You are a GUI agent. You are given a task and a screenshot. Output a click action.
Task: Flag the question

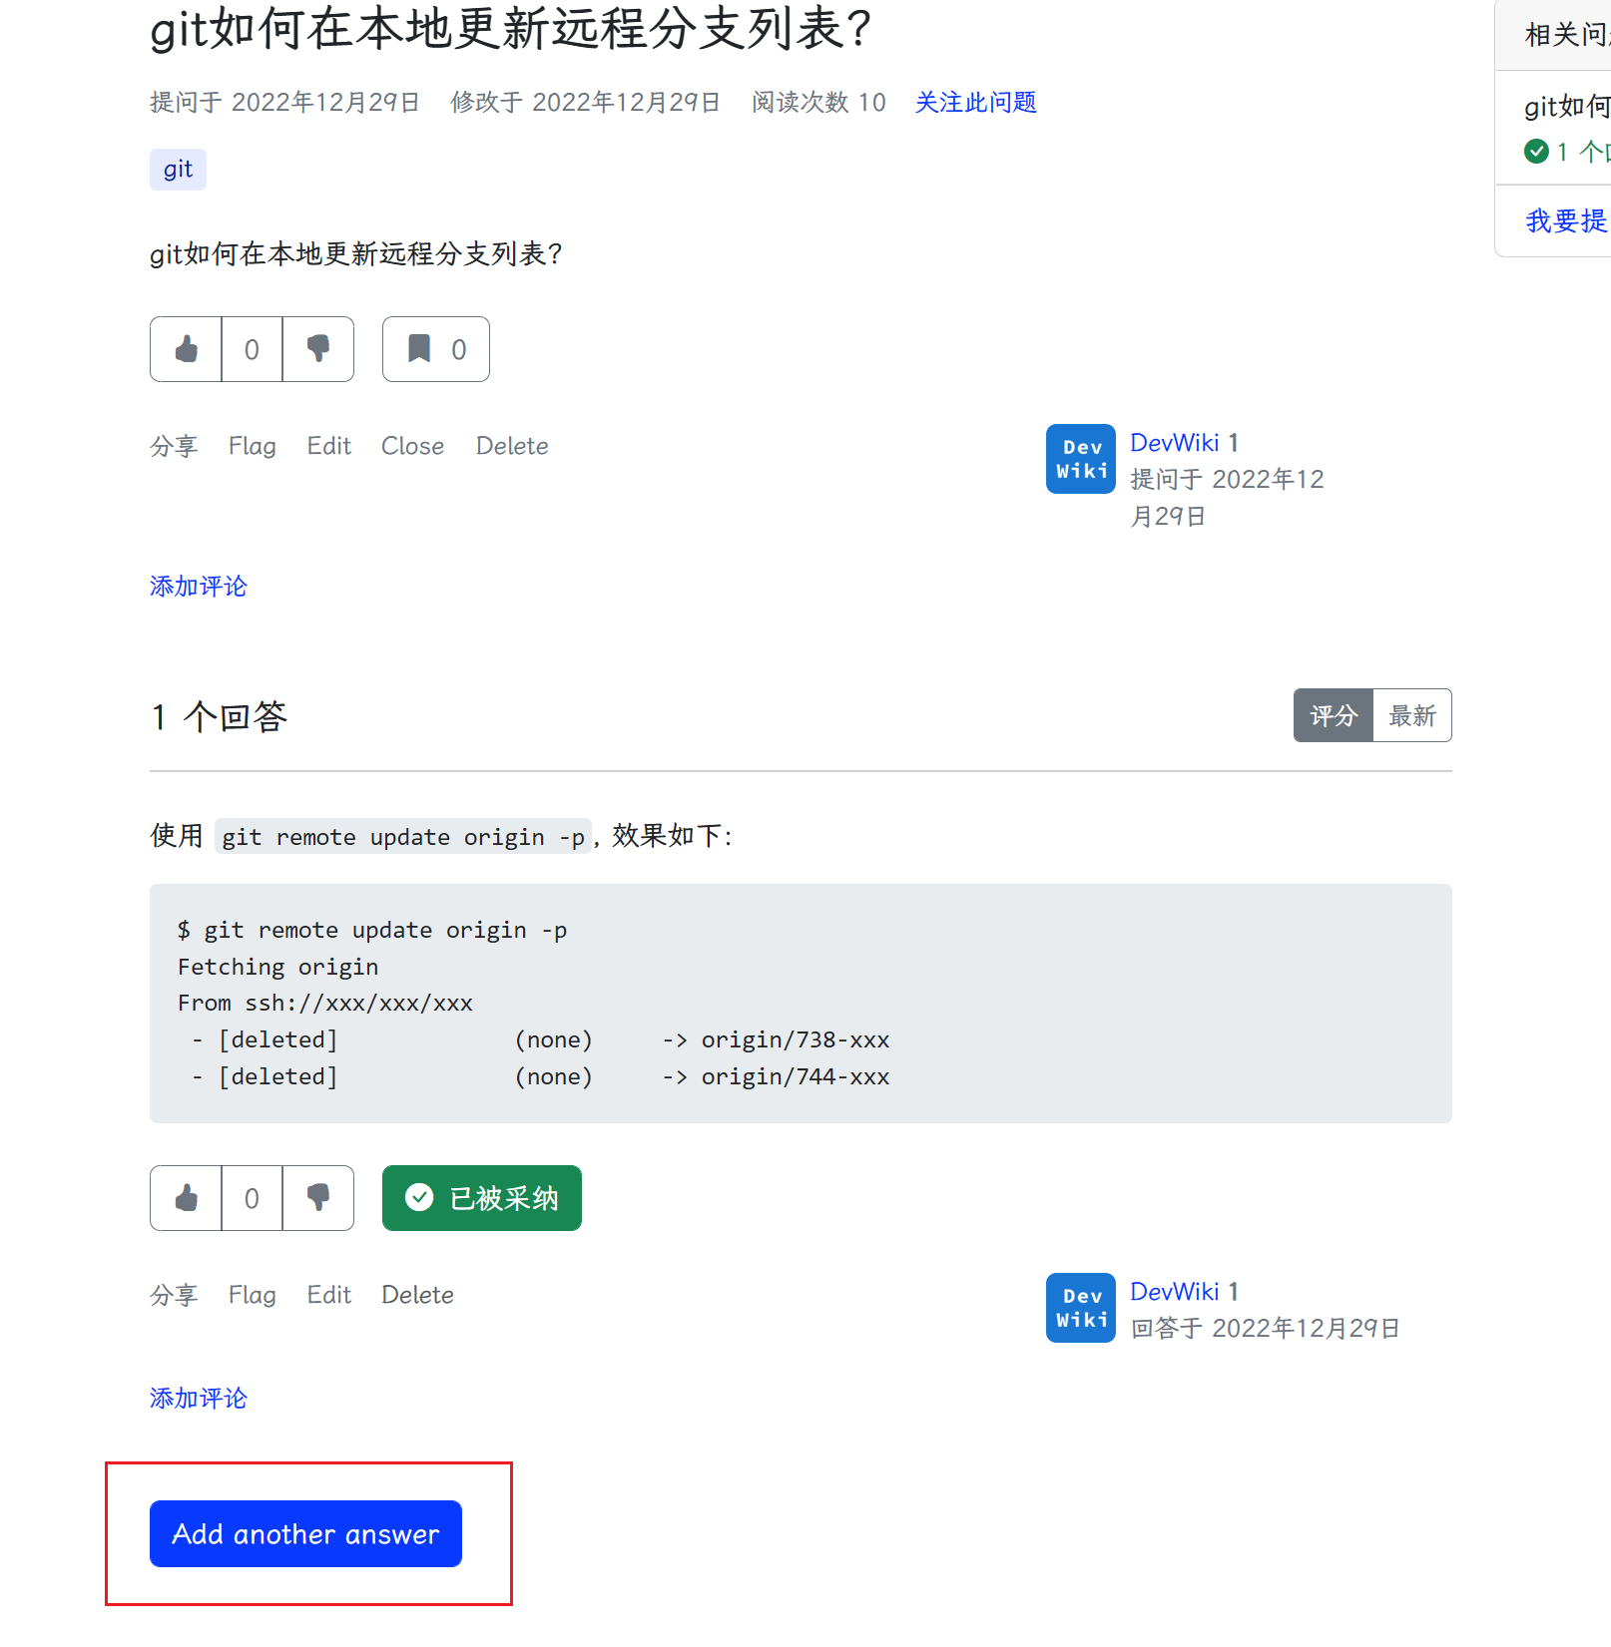coord(252,446)
